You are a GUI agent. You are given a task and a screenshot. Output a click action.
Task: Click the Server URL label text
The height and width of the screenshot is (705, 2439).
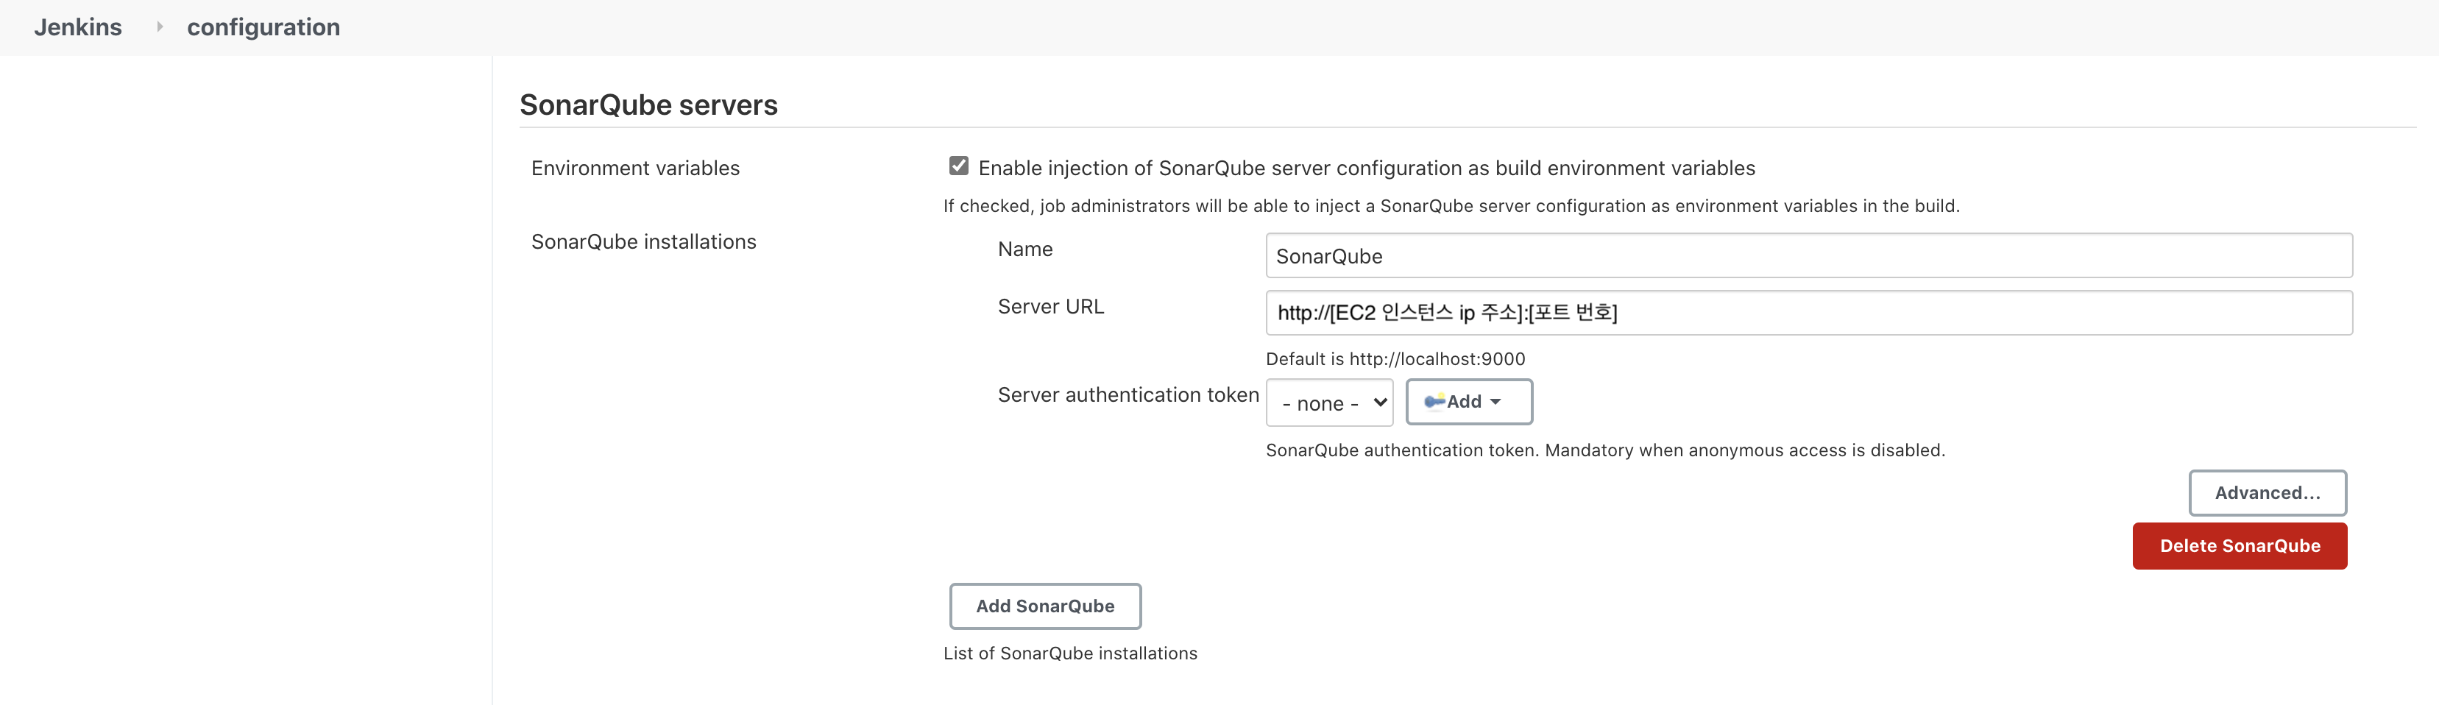[1050, 308]
